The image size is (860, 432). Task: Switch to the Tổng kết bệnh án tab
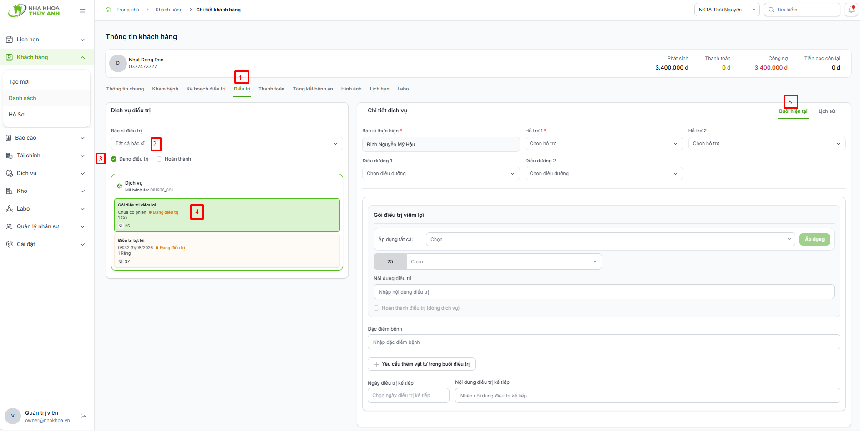click(x=313, y=89)
